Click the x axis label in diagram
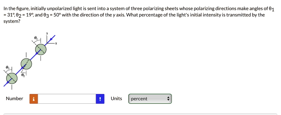Screen dimensions: 281x115 pyautogui.click(x=55, y=43)
